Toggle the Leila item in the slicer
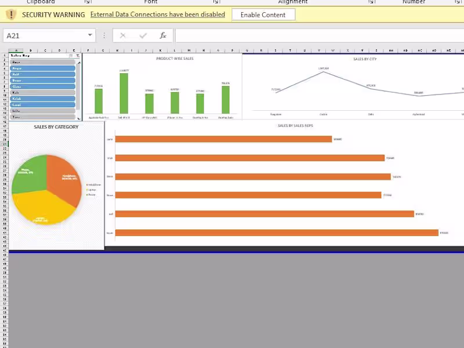 pos(42,111)
